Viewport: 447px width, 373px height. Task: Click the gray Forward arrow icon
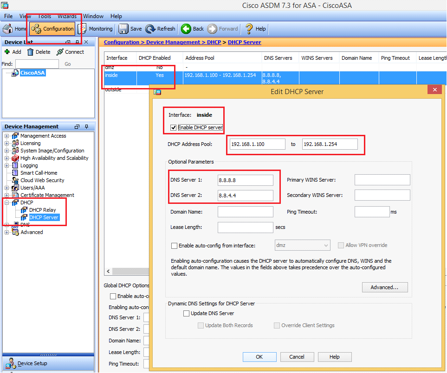pos(212,29)
